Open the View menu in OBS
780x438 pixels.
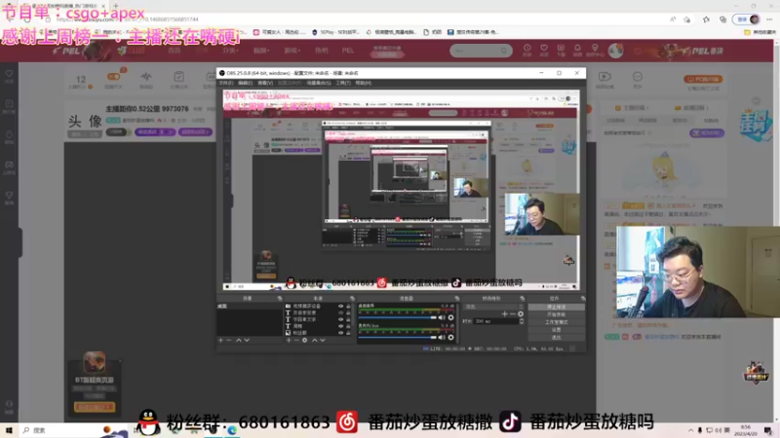coord(265,83)
